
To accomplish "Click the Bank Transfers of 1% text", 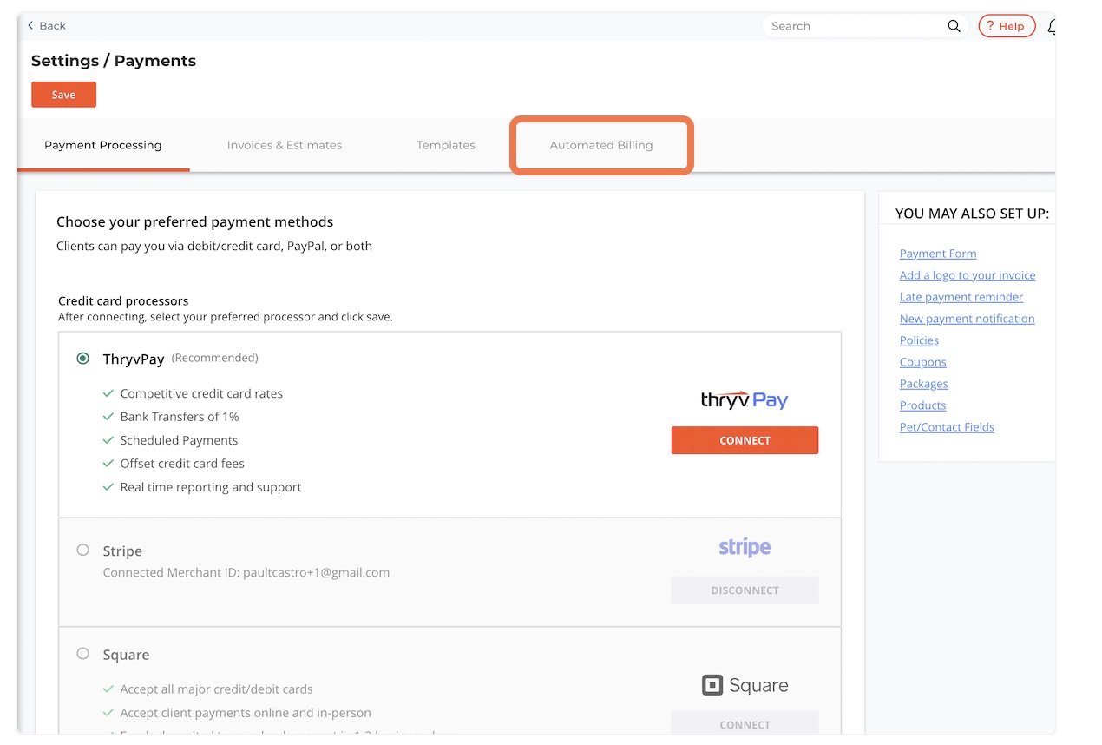I will 180,417.
